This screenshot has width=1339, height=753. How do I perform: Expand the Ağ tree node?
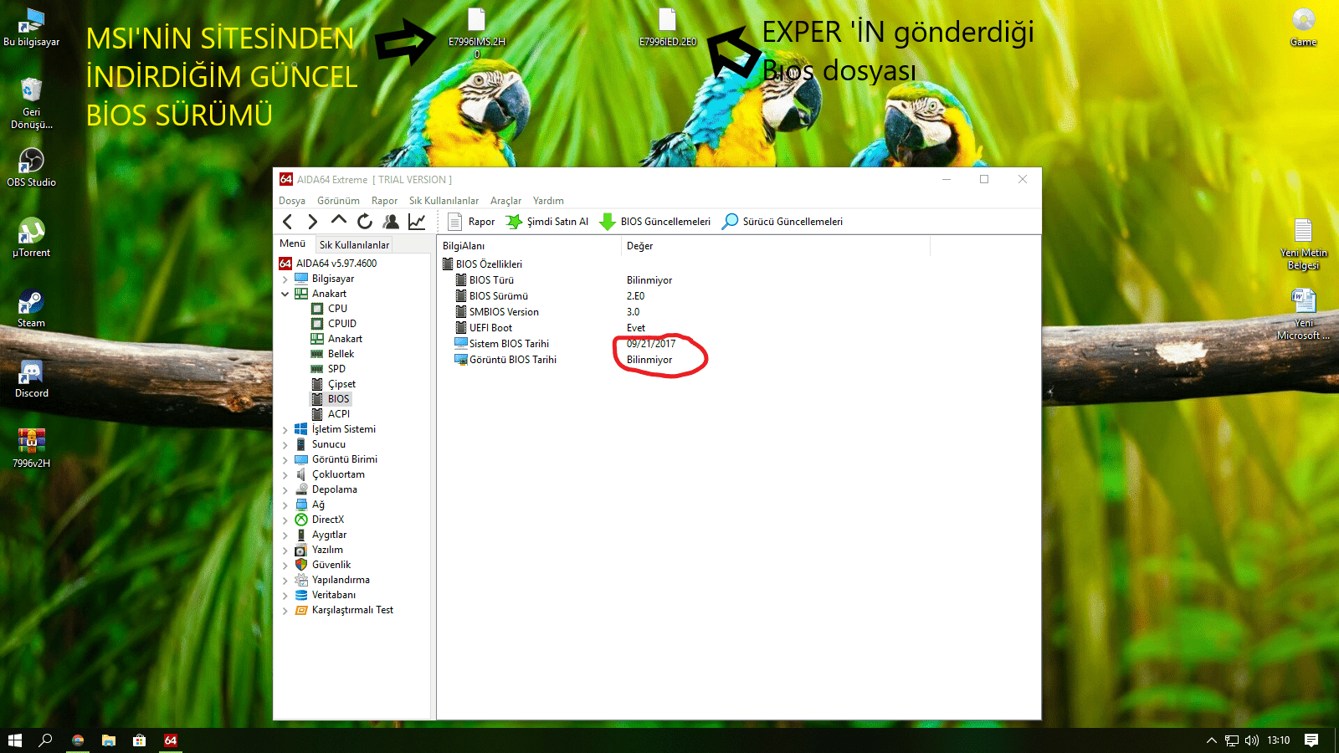[x=285, y=505]
